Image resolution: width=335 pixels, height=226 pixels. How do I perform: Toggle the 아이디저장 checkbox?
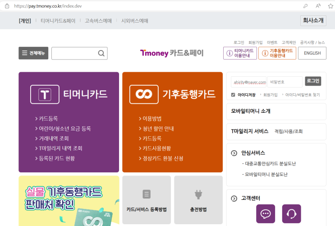[233, 95]
